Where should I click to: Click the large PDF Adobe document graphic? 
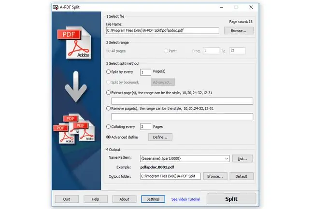tap(74, 42)
